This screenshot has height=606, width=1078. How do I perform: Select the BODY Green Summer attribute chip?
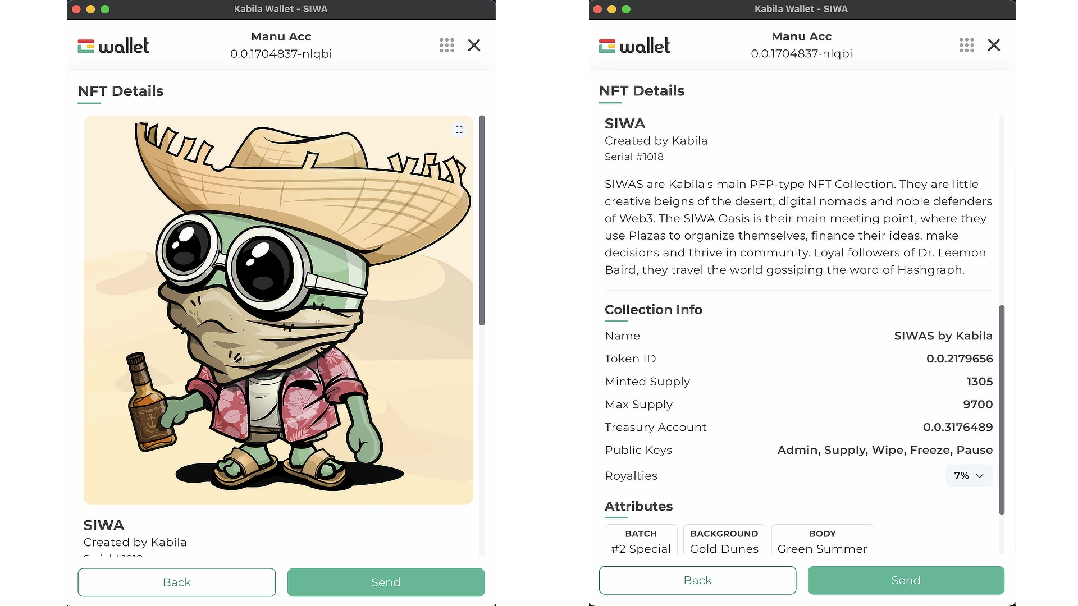click(822, 541)
